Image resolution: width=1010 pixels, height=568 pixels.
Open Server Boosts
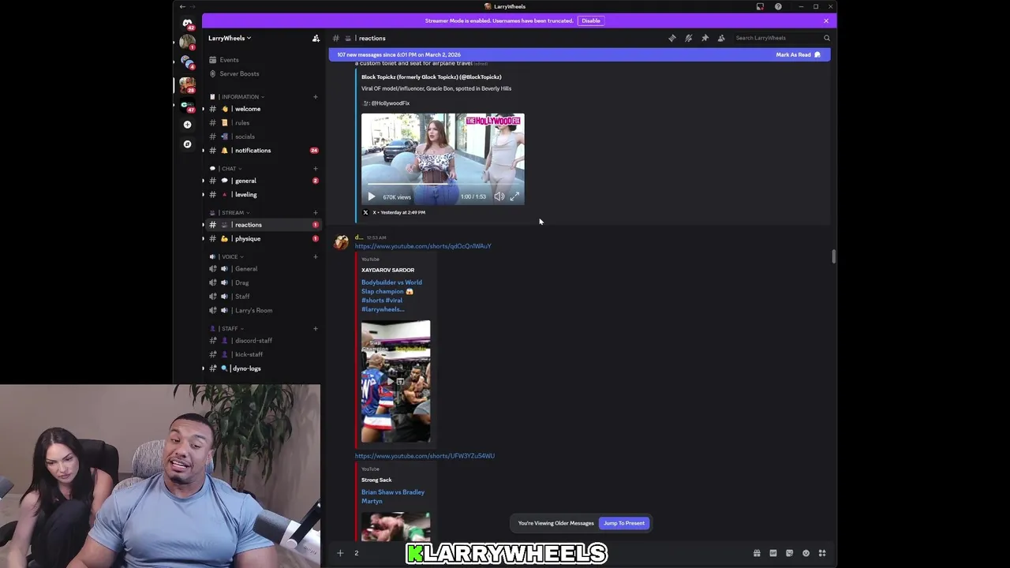click(x=261, y=74)
